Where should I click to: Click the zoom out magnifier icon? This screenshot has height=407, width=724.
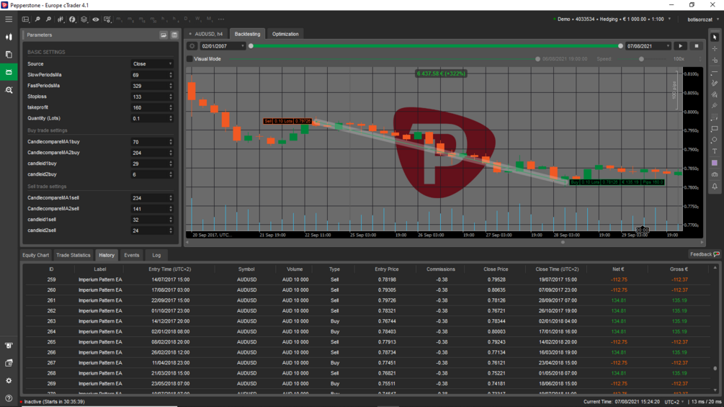coord(37,19)
